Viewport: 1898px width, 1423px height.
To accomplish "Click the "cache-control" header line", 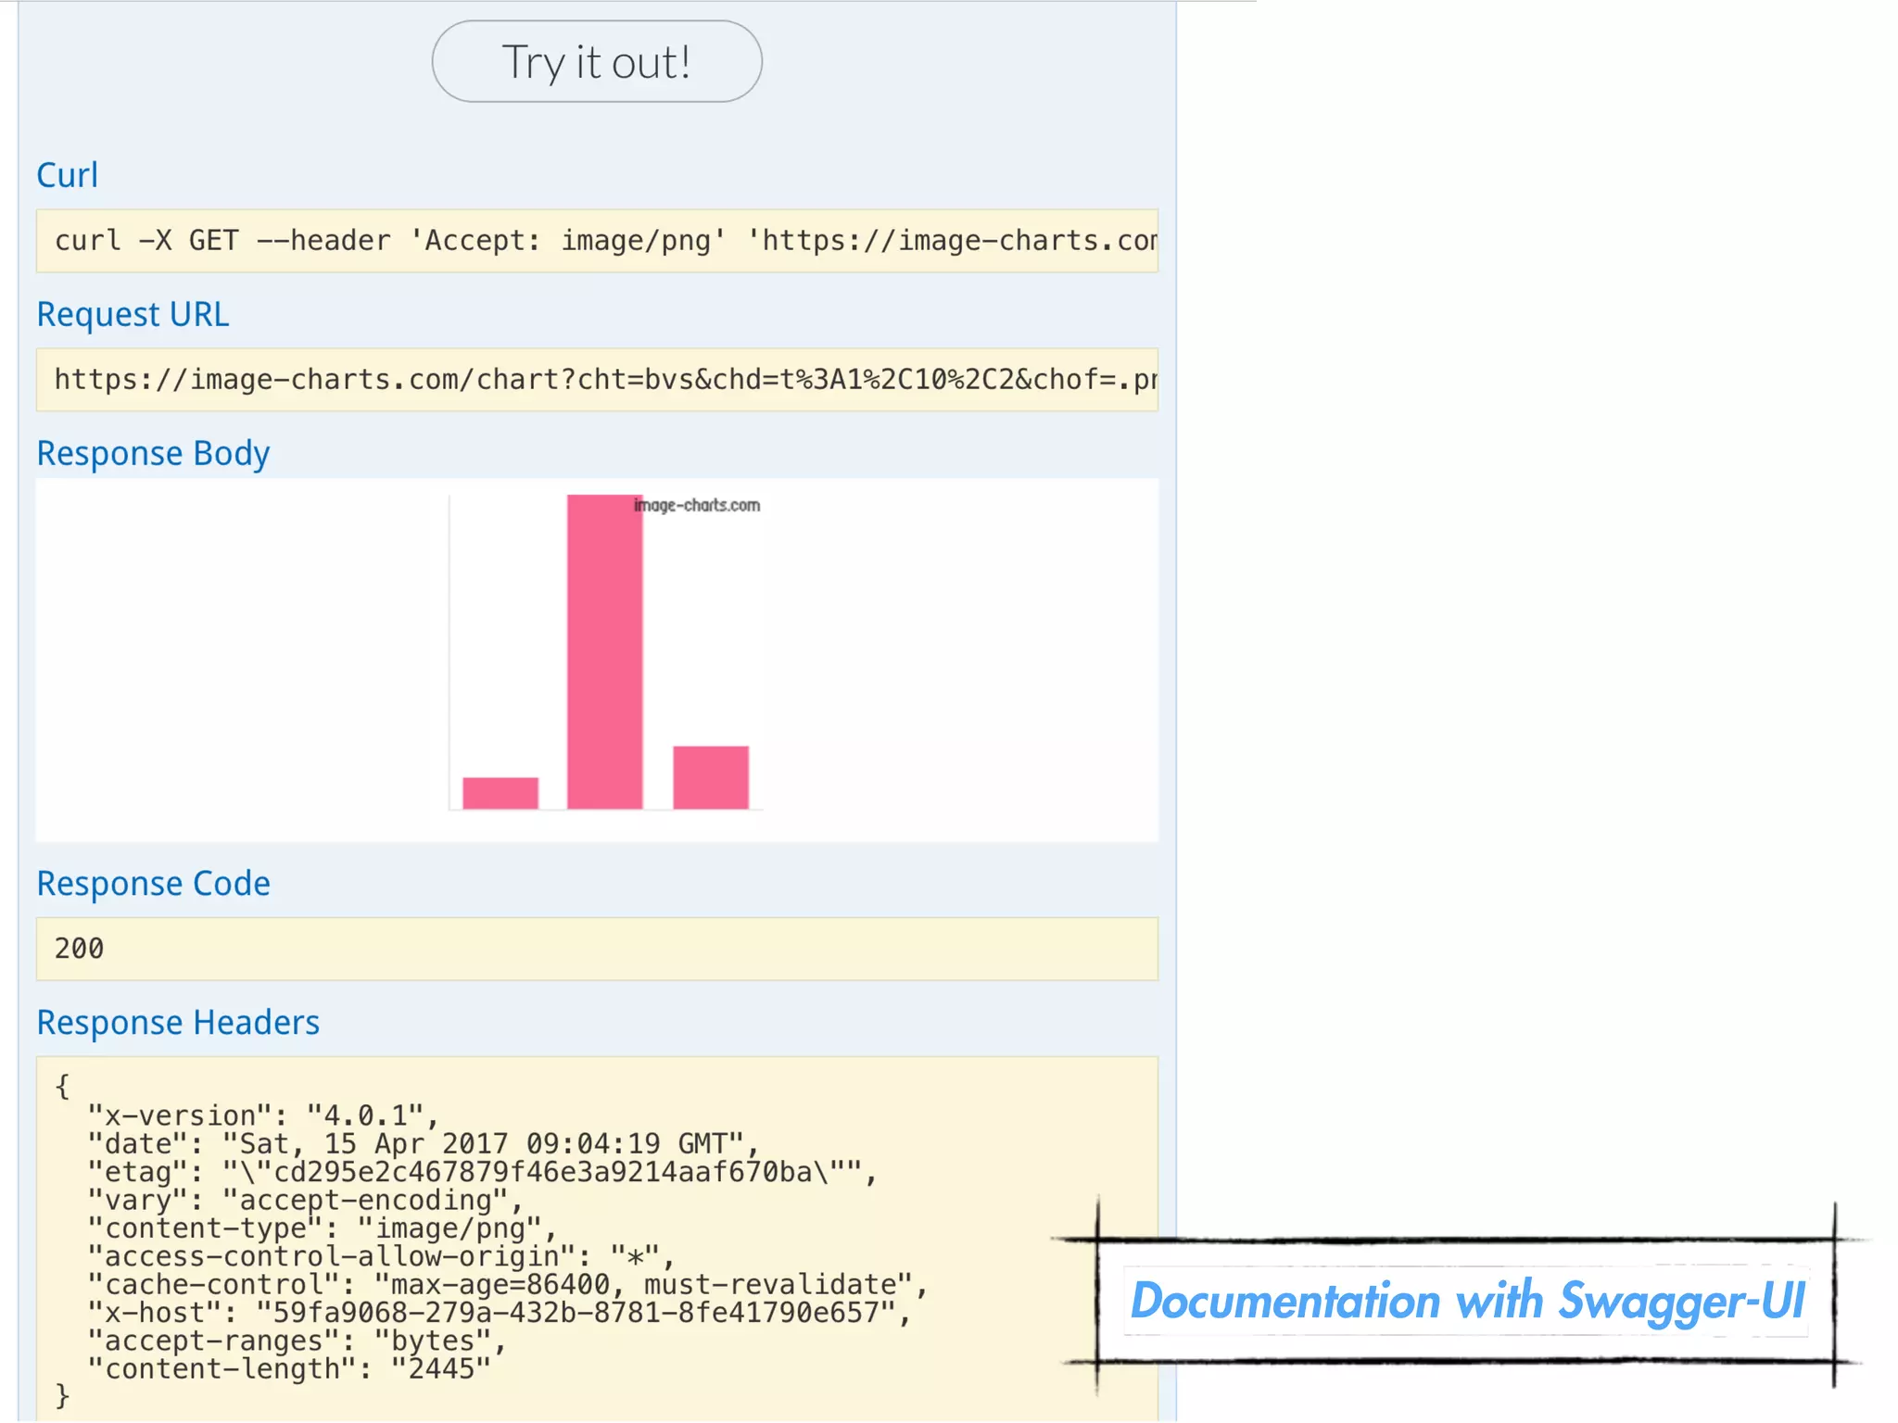I will coord(508,1285).
